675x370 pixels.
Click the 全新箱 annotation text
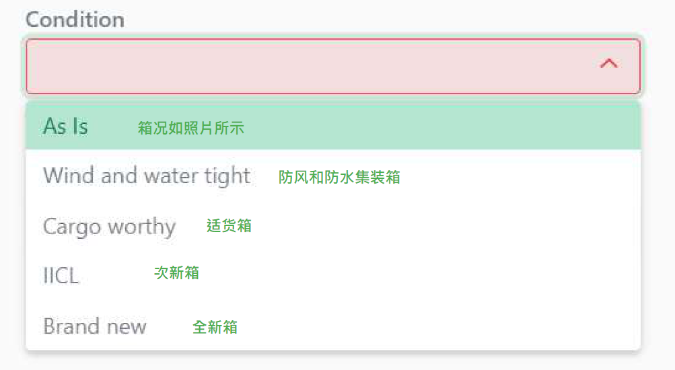click(x=215, y=328)
